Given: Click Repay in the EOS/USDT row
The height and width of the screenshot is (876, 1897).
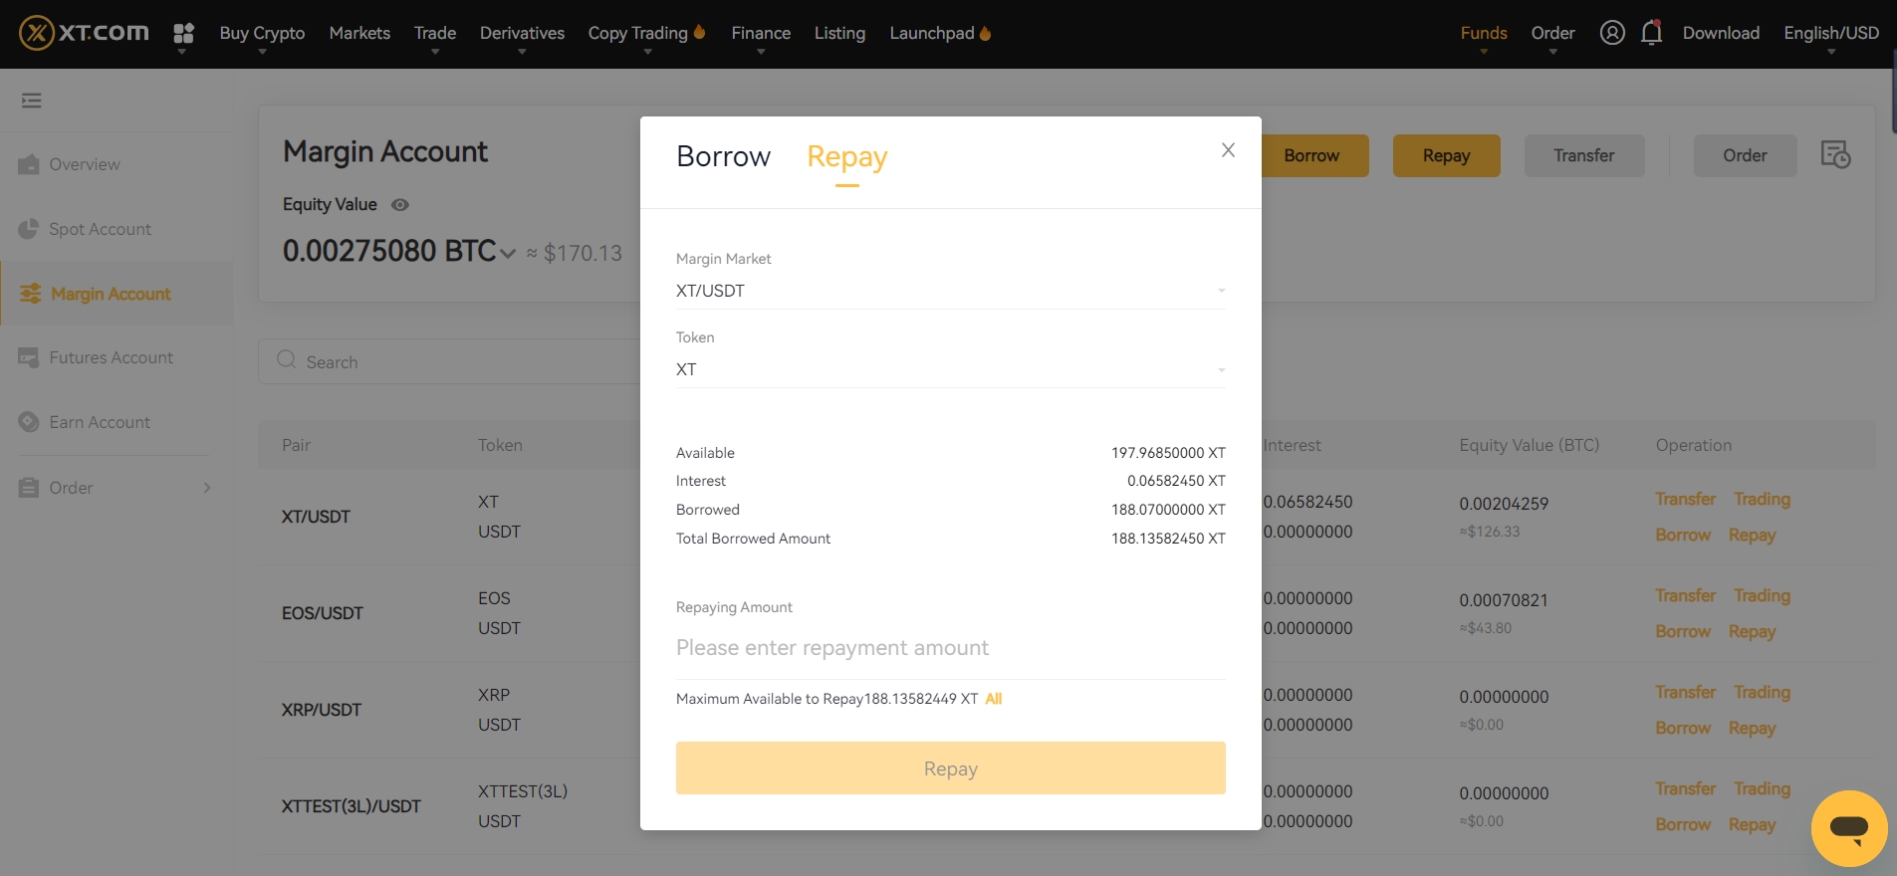Looking at the screenshot, I should tap(1752, 632).
